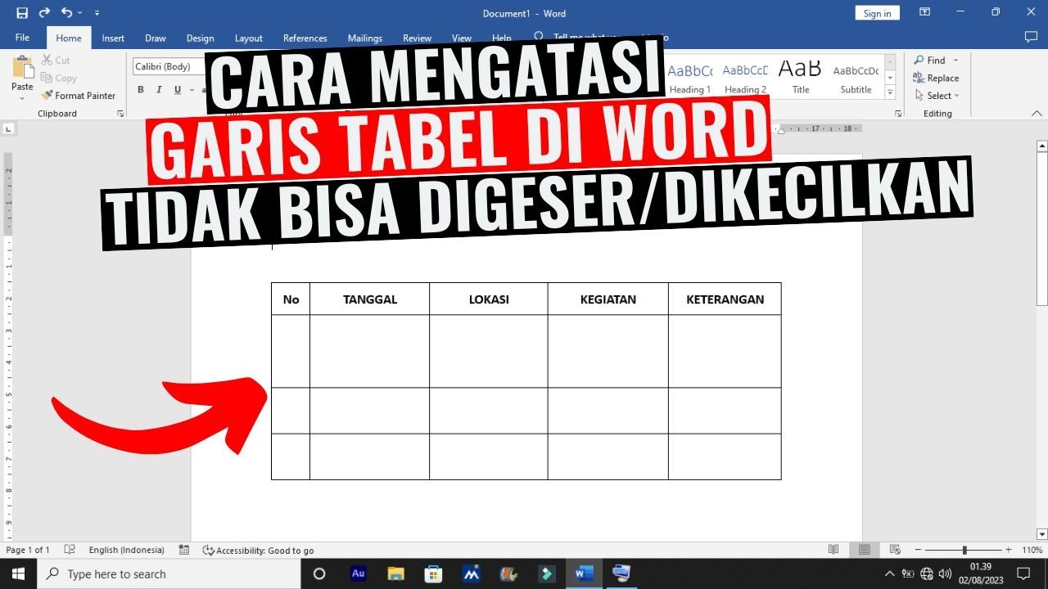Click the Sign in button

[x=877, y=13]
